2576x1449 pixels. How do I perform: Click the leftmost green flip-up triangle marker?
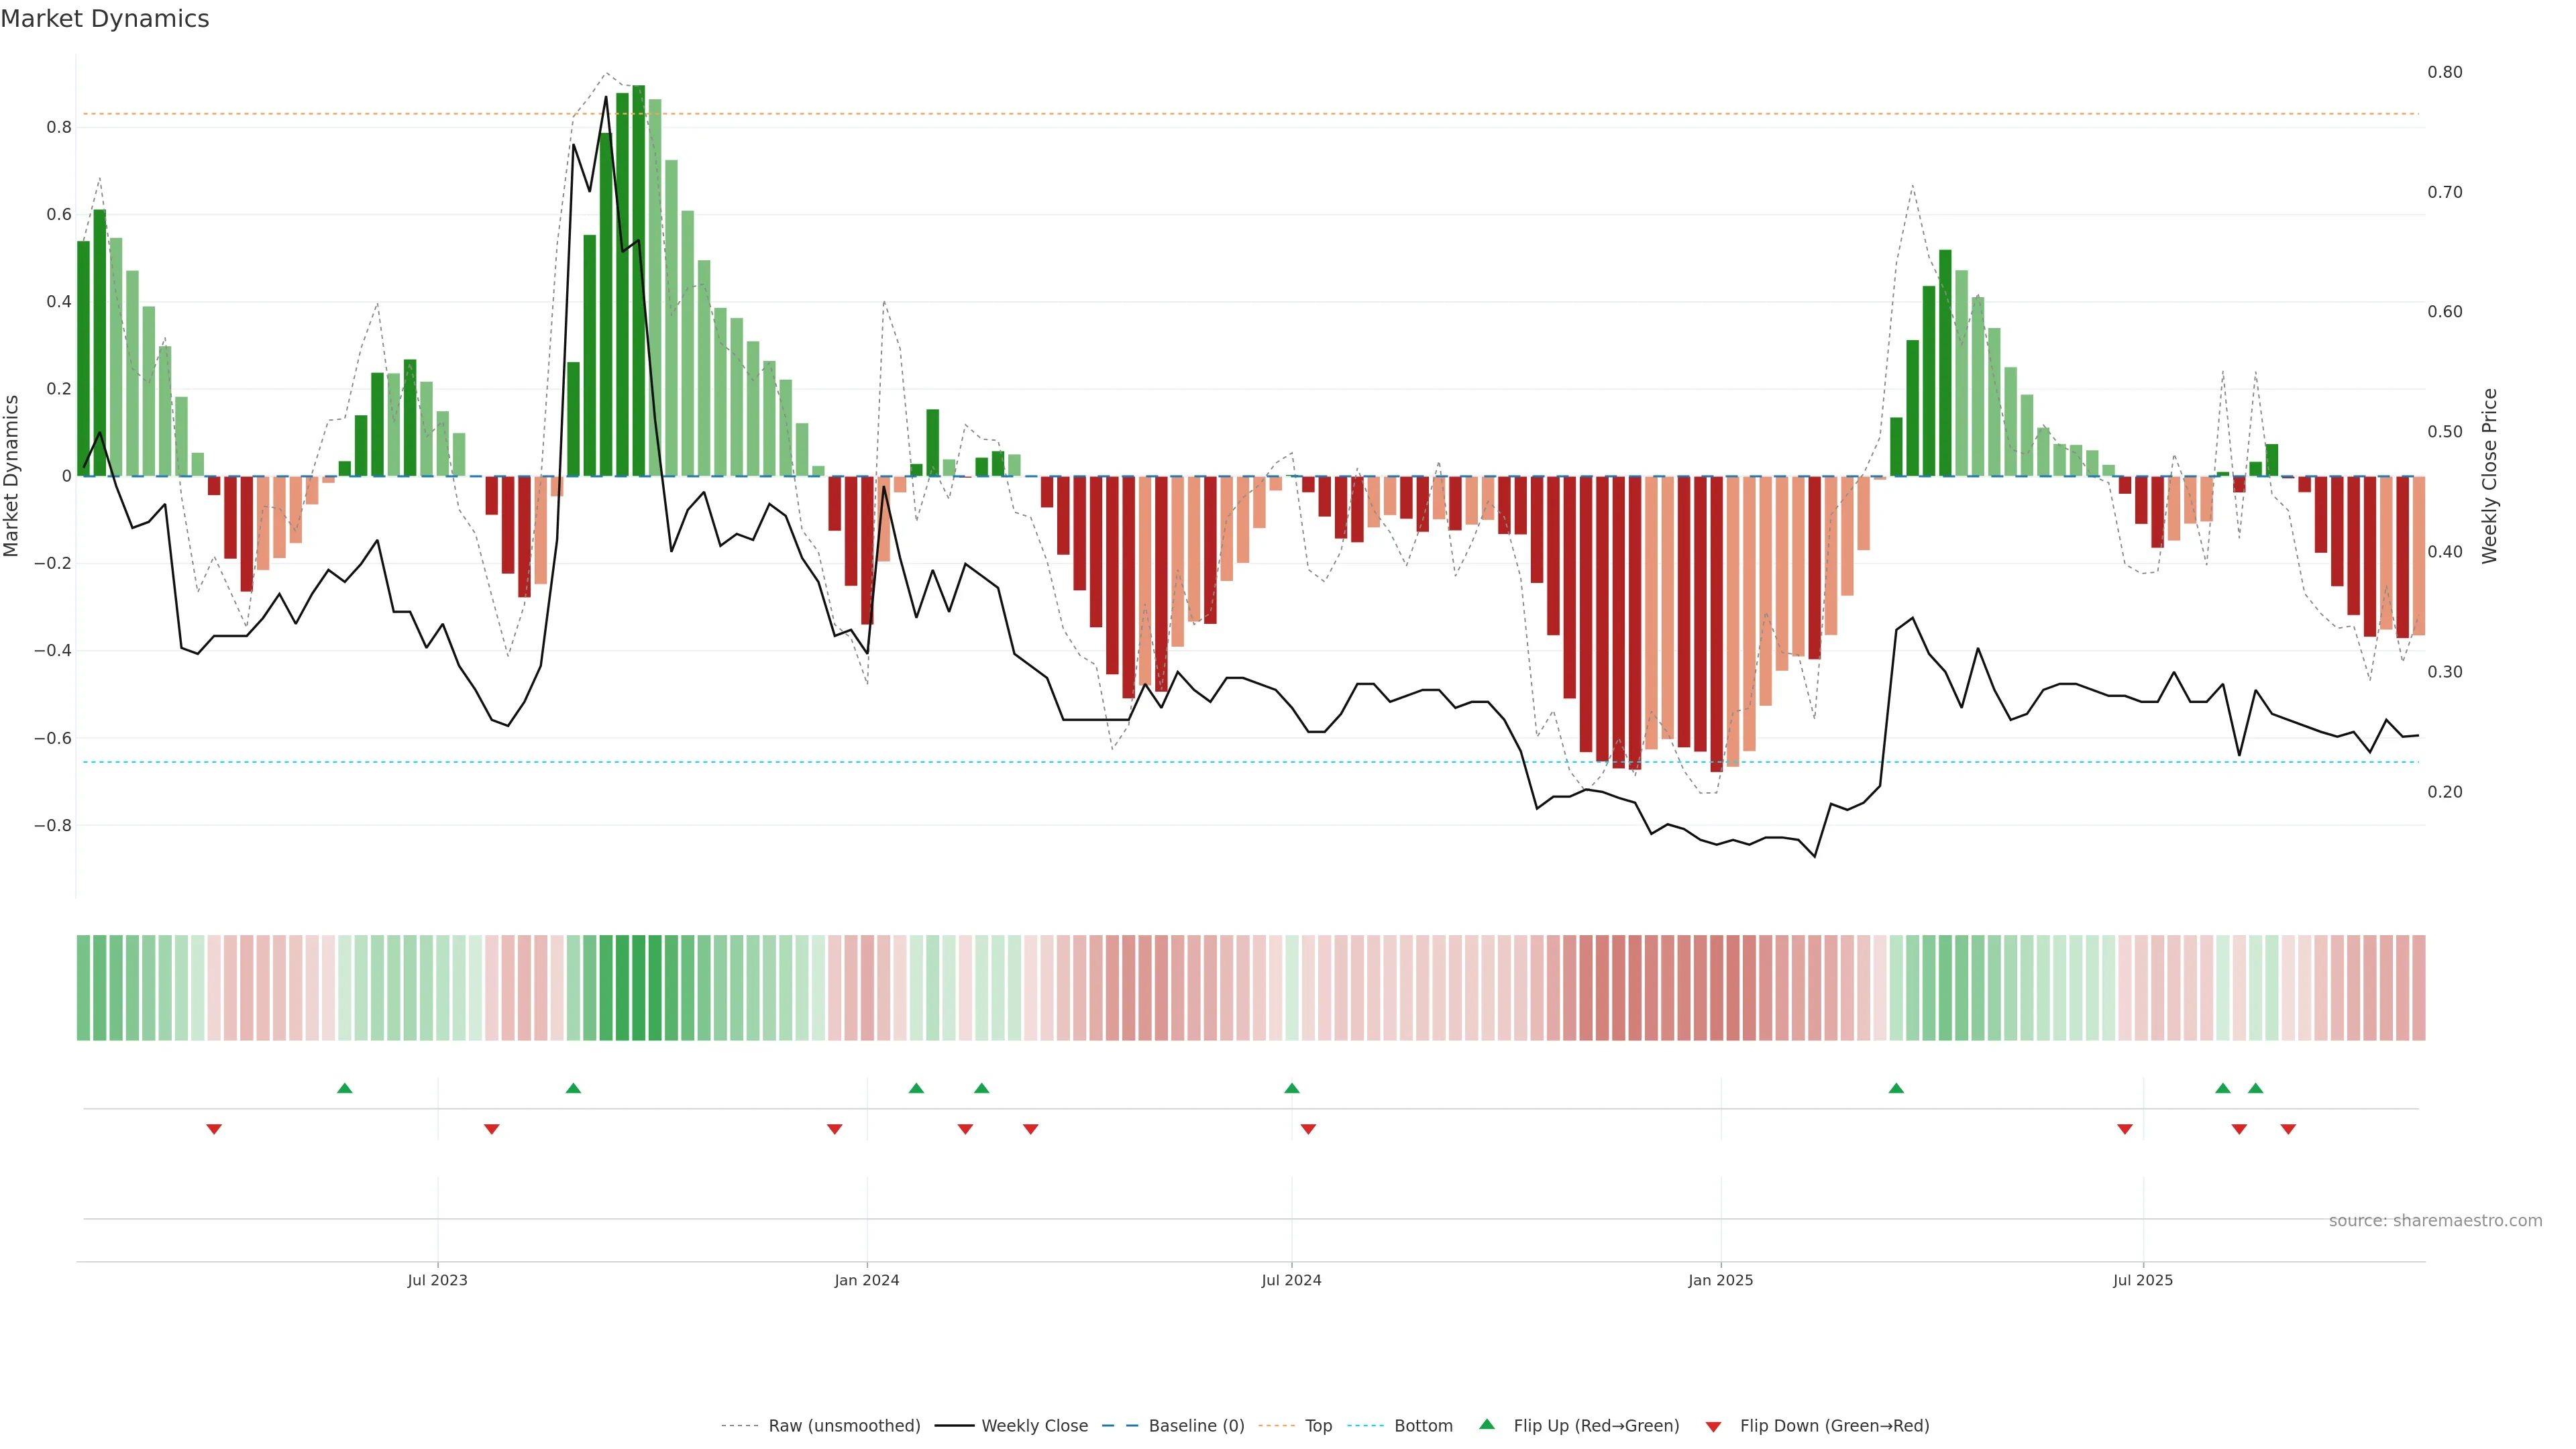click(x=345, y=1088)
